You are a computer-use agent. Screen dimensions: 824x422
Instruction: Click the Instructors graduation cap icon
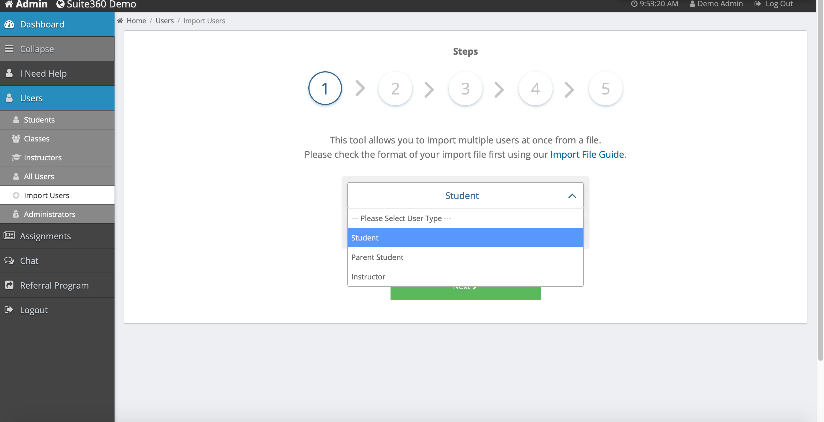pyautogui.click(x=16, y=157)
